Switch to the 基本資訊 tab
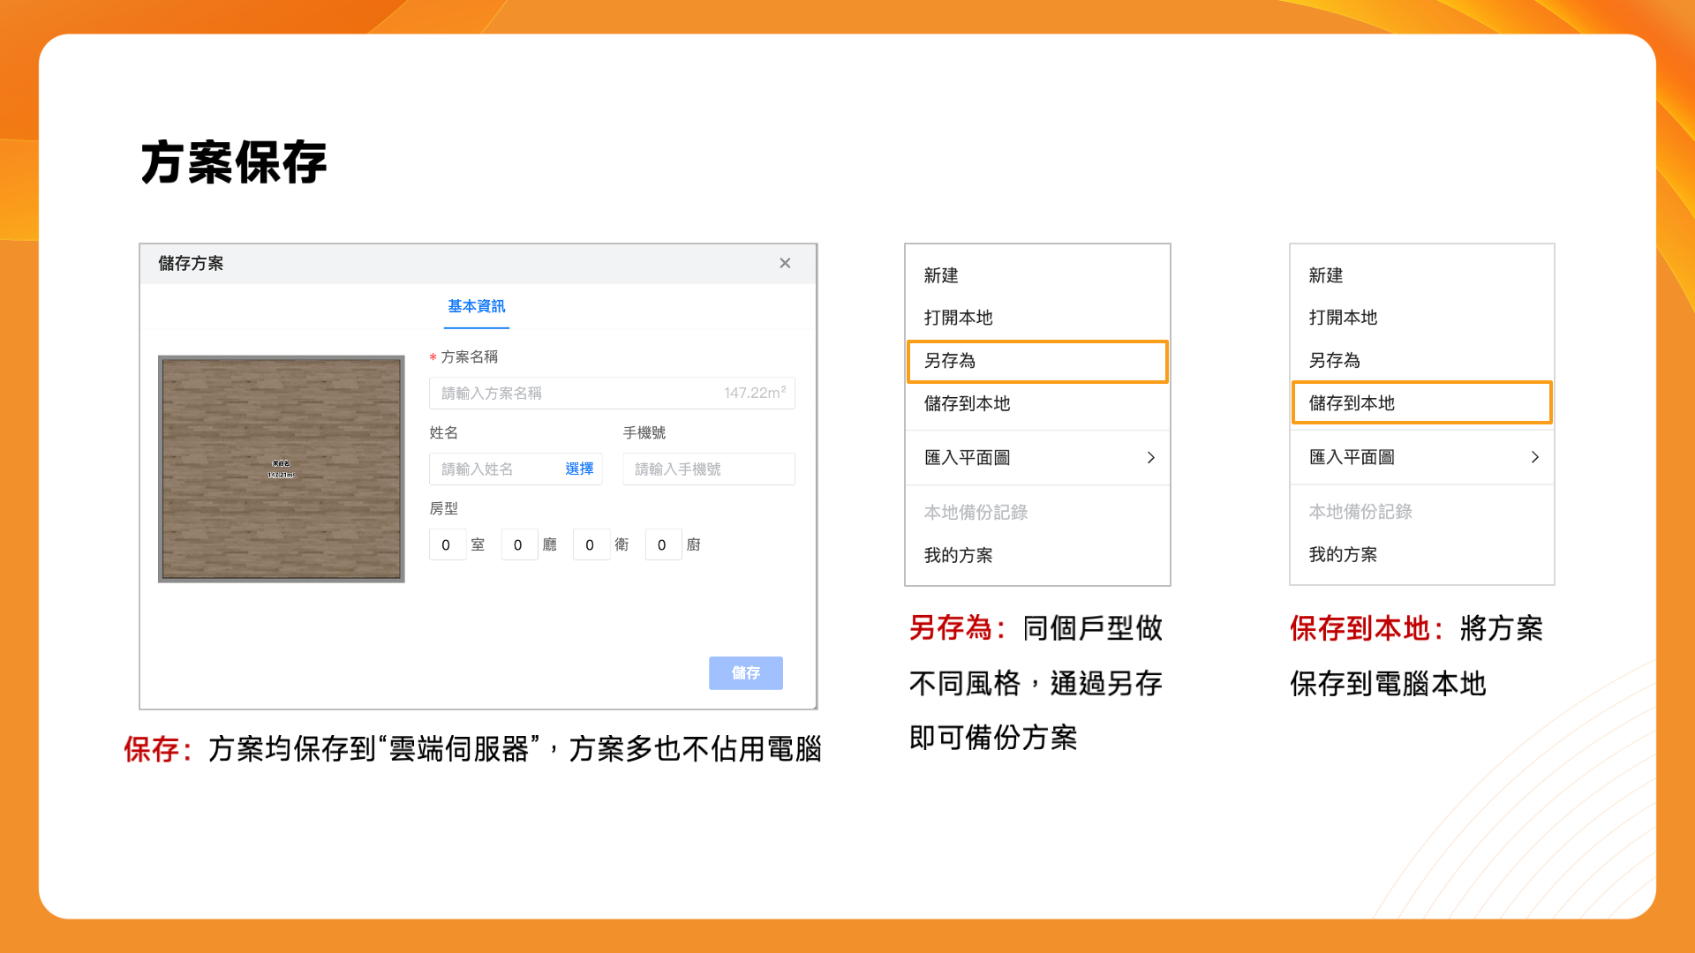 (476, 306)
